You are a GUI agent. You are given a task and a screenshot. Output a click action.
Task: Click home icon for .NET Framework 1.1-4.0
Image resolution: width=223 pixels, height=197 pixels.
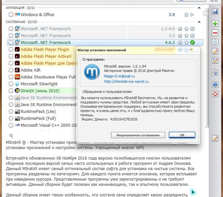pyautogui.click(x=180, y=29)
